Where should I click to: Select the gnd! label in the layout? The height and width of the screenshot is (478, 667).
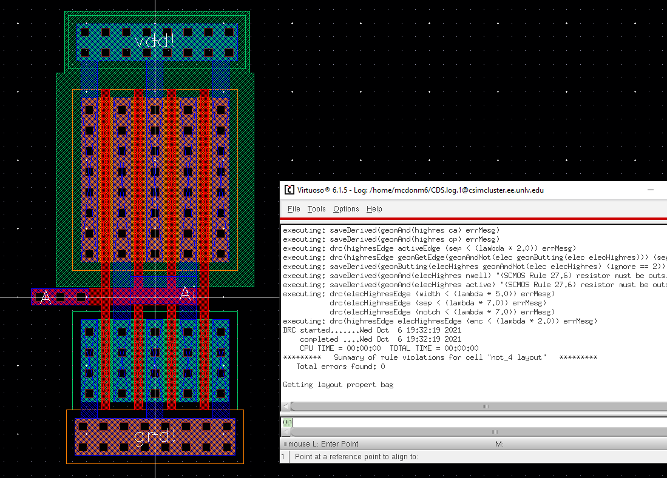click(x=155, y=434)
